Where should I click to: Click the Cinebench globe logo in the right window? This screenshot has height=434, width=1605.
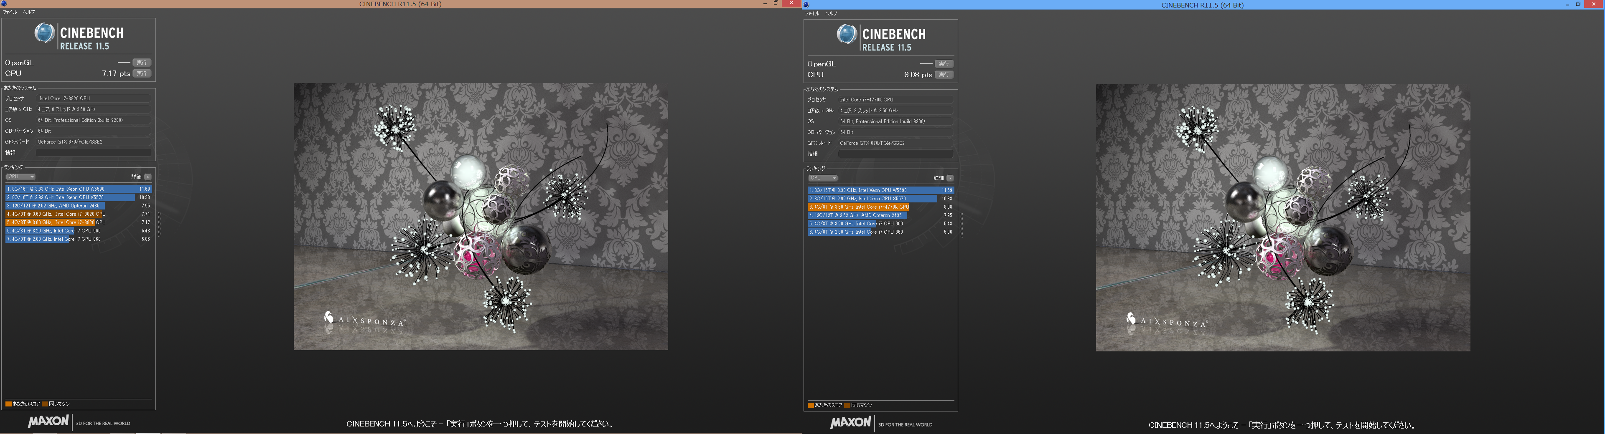point(847,34)
